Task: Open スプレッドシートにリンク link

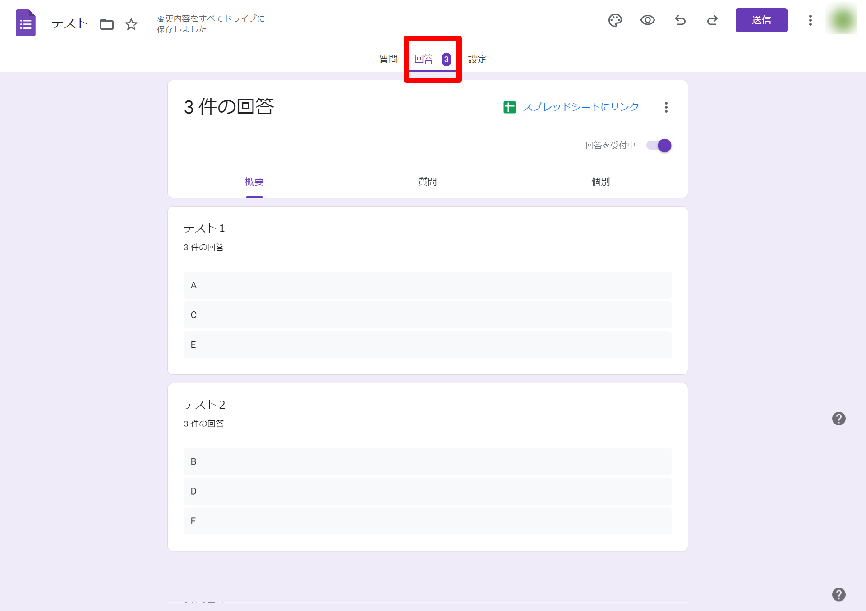Action: pos(580,107)
